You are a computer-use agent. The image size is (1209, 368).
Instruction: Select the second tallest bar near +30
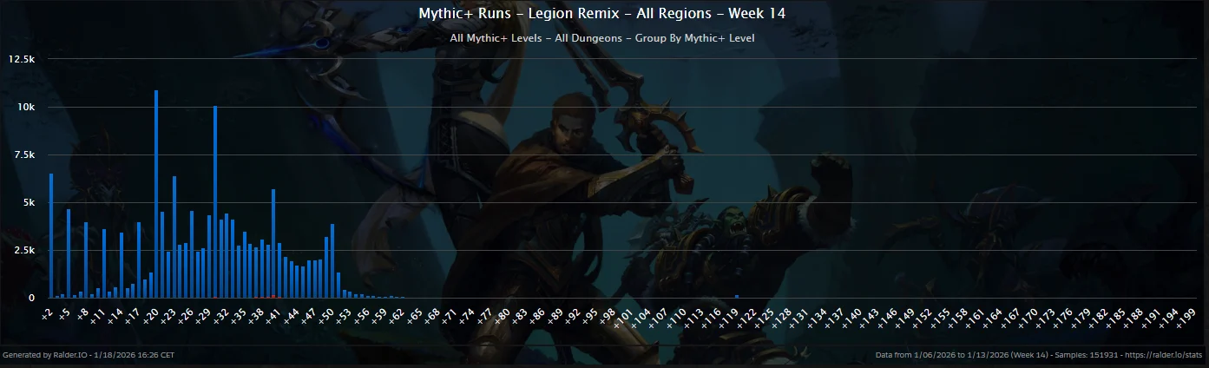tap(215, 202)
